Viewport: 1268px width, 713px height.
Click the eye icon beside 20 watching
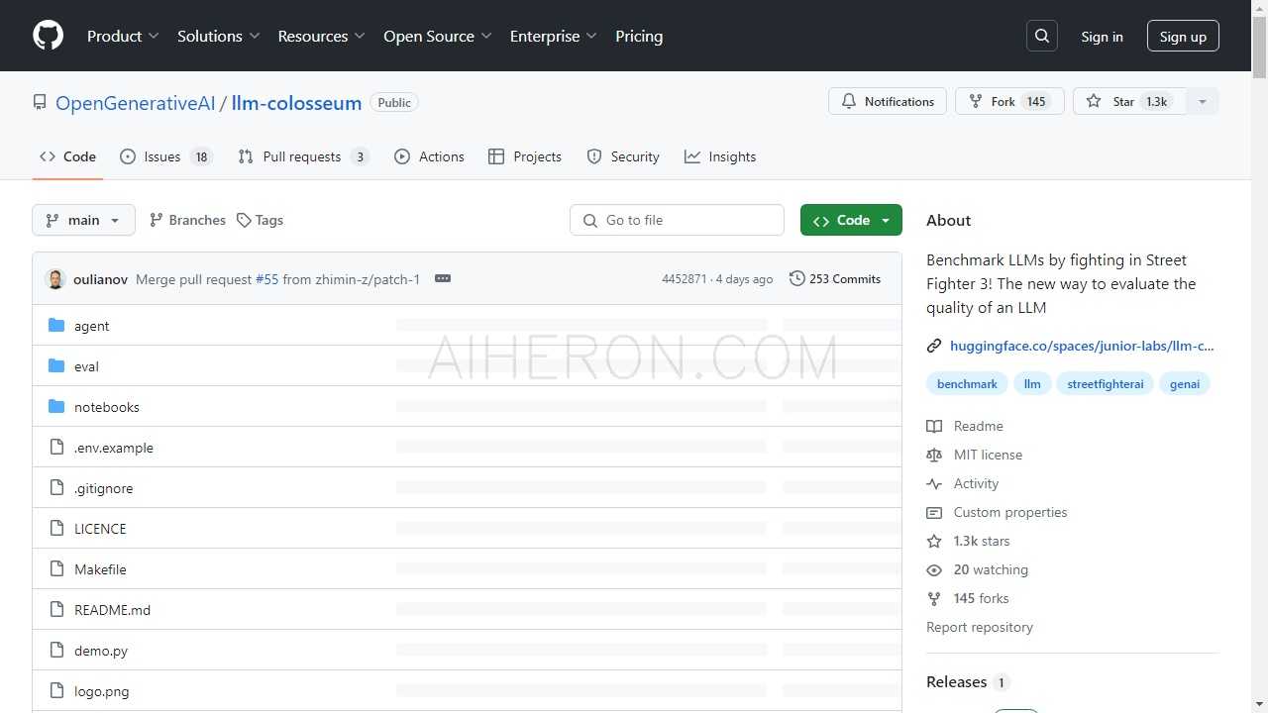point(934,569)
